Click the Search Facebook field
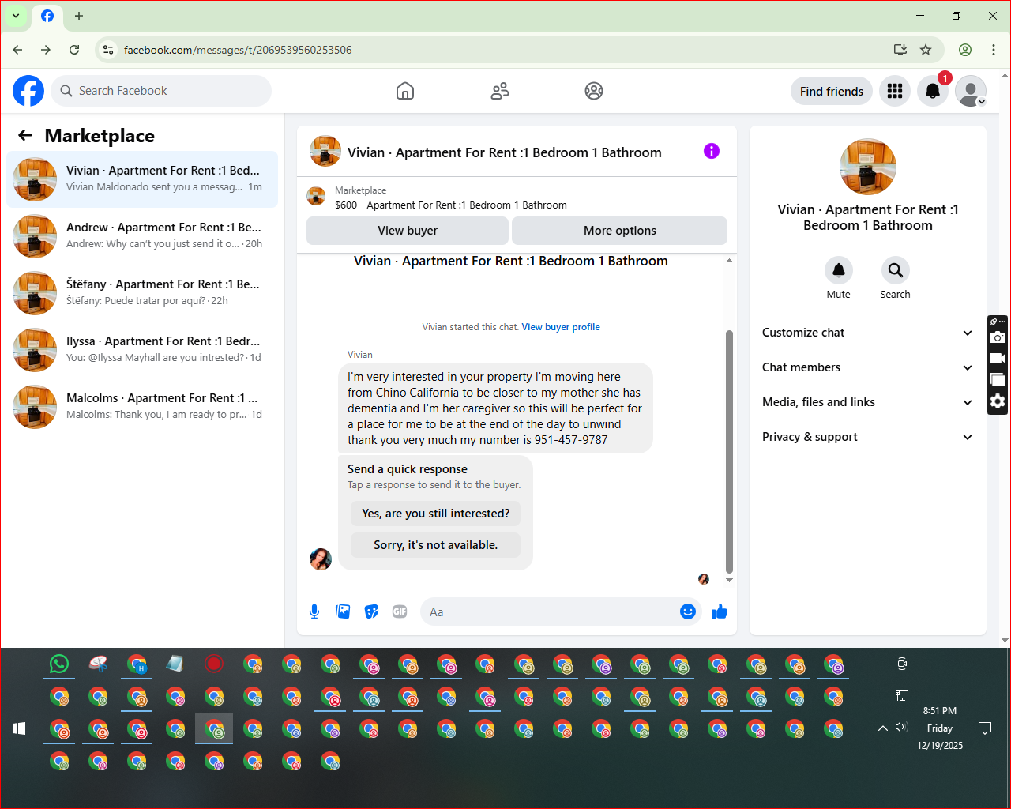 pos(161,91)
